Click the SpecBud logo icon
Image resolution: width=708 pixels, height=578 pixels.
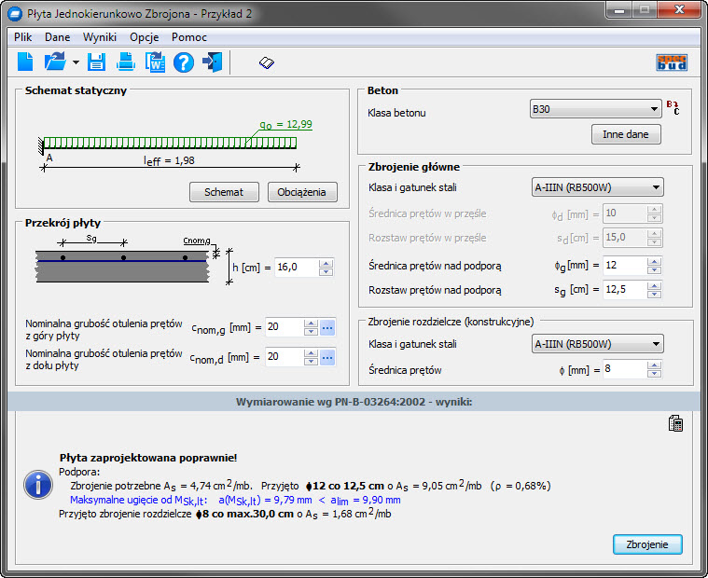(672, 63)
